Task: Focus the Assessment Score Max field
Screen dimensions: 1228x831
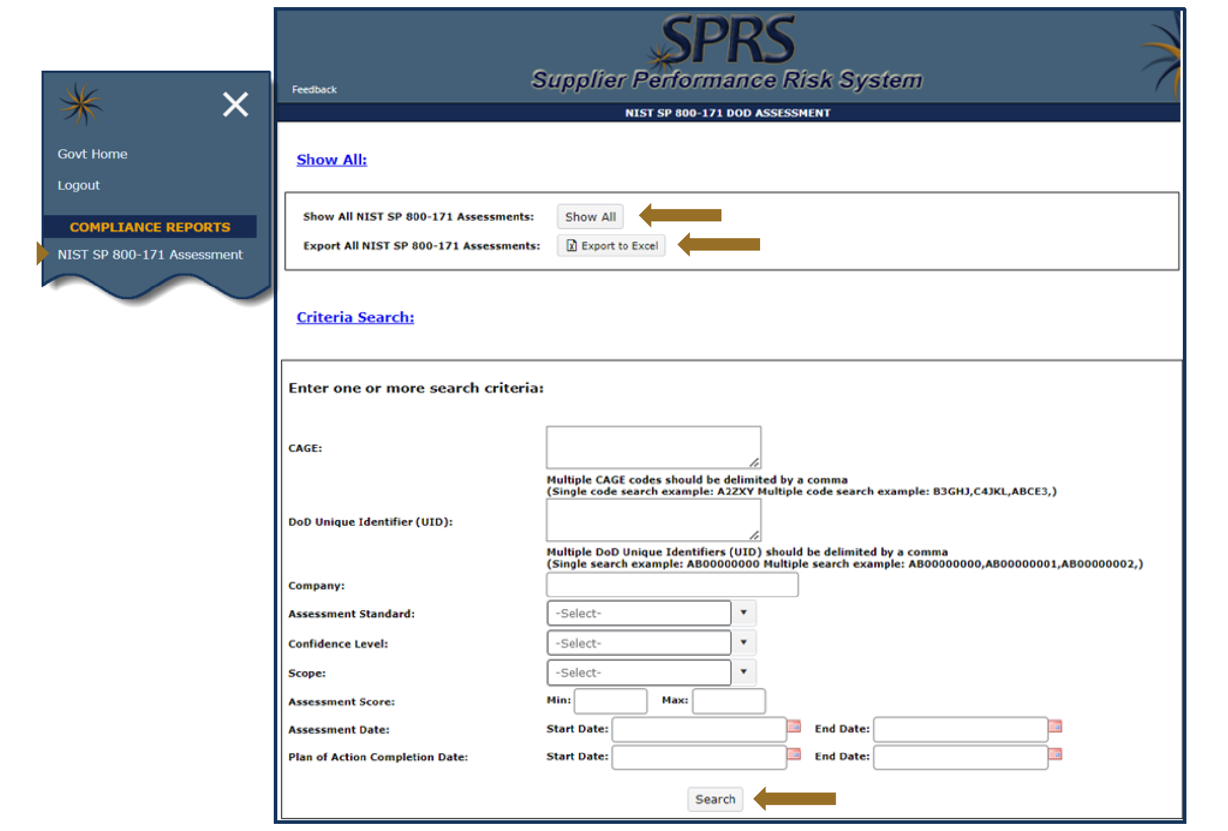Action: [x=729, y=701]
